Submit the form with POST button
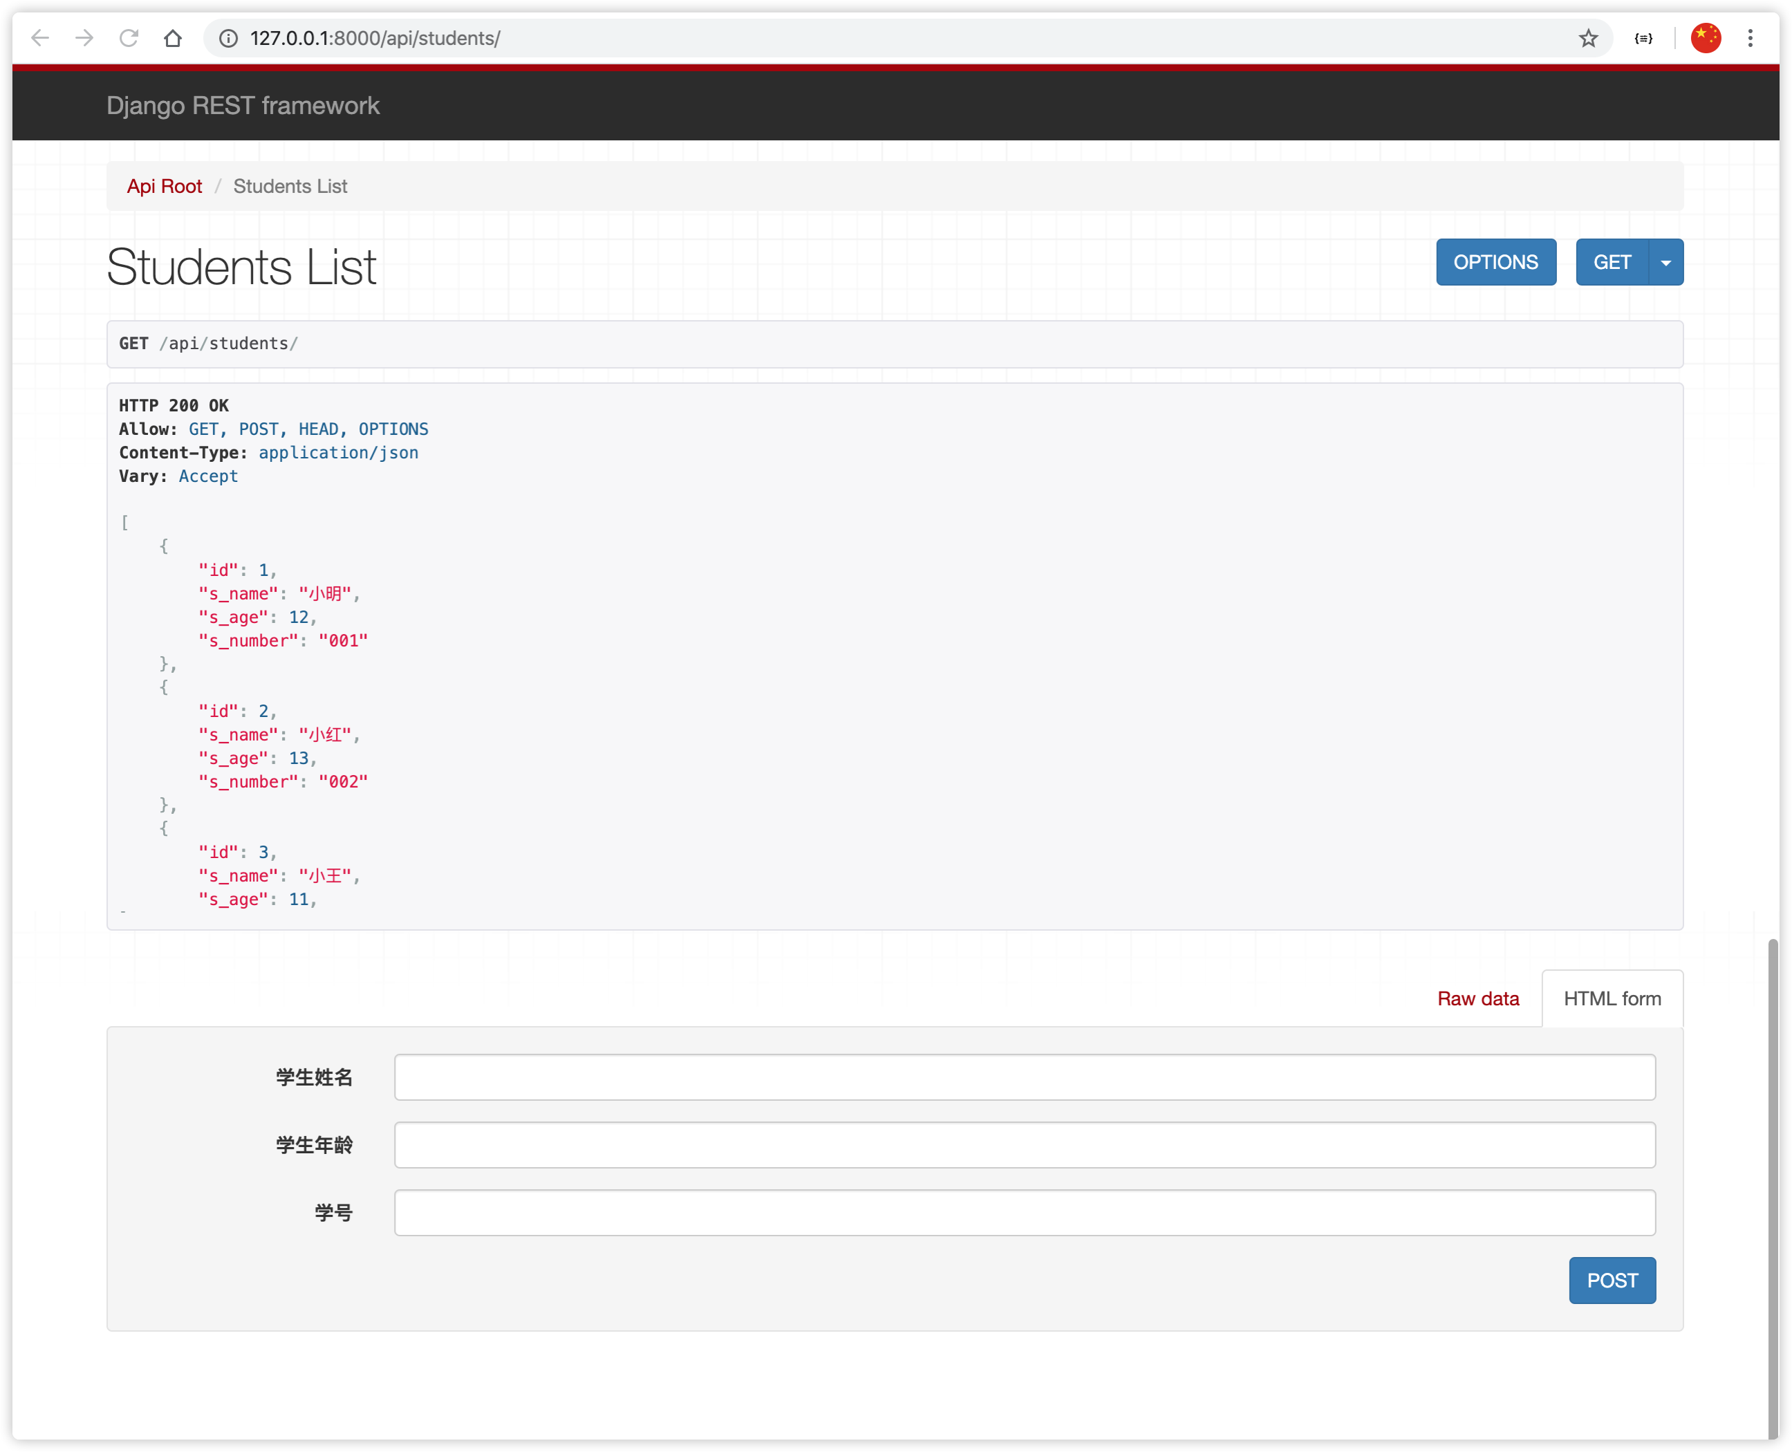 [1612, 1281]
